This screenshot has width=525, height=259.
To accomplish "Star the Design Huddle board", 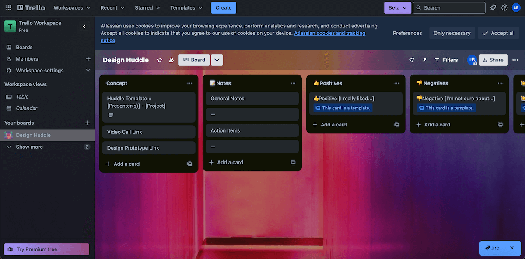I will pyautogui.click(x=160, y=60).
